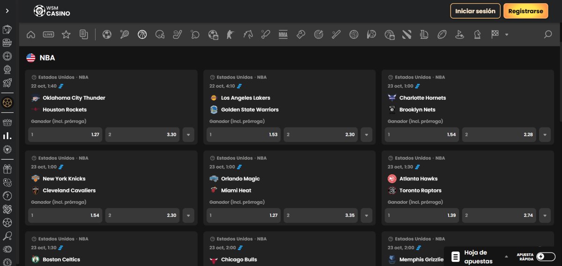Open the gift box promotions icon in sidebar
Image resolution: width=562 pixels, height=266 pixels.
tap(7, 169)
